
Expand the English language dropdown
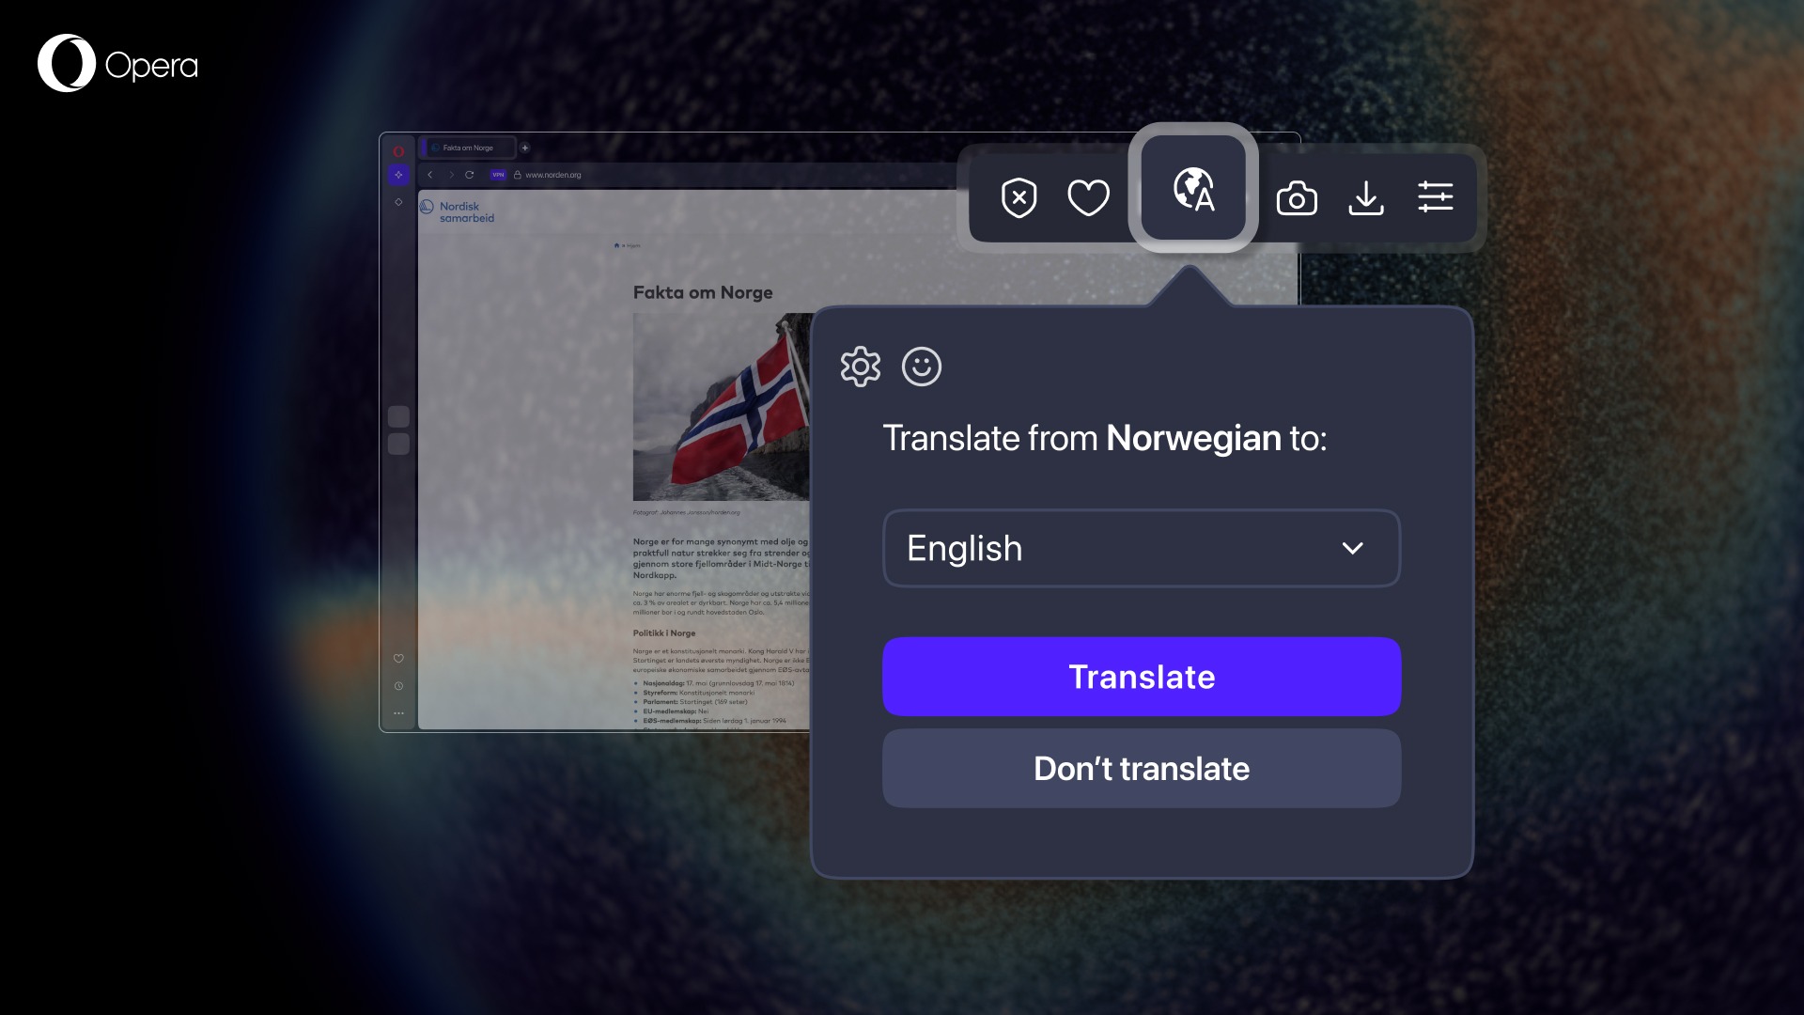(1140, 548)
